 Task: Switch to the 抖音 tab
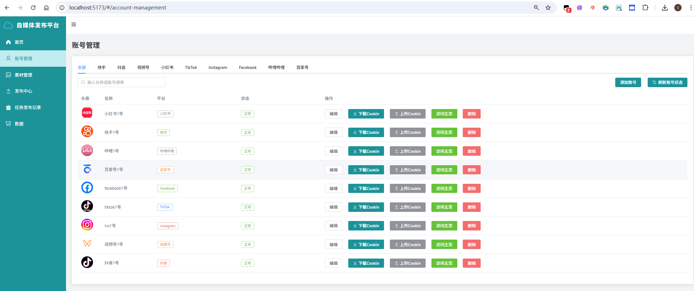point(121,67)
